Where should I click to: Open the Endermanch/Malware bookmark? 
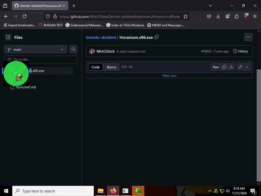pos(84,25)
